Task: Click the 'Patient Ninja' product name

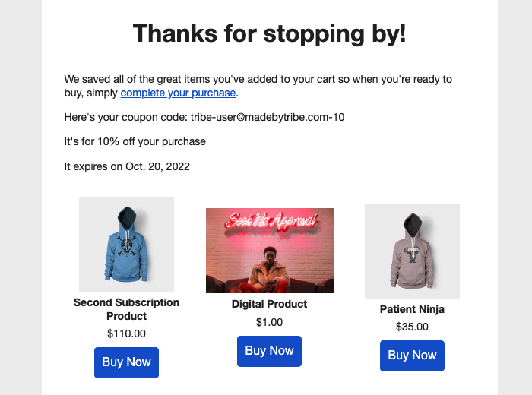Action: (x=412, y=309)
